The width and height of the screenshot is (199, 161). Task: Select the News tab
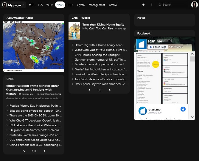tap(60, 5)
